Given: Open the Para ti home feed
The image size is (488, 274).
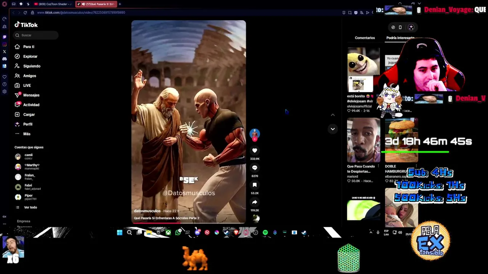Looking at the screenshot, I should click(x=25, y=47).
